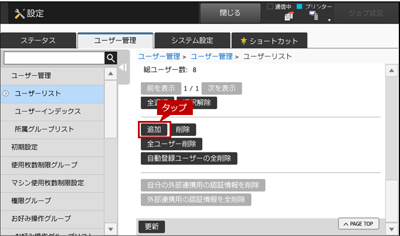The width and height of the screenshot is (400, 236).
Task: Click 自分の外部連携用の認証情報を削除 button
Action: pyautogui.click(x=203, y=185)
